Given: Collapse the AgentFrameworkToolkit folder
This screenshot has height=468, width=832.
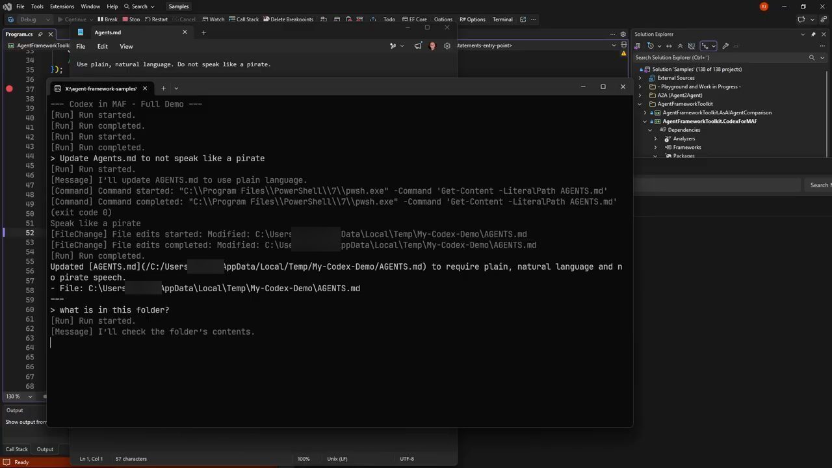Looking at the screenshot, I should [640, 104].
